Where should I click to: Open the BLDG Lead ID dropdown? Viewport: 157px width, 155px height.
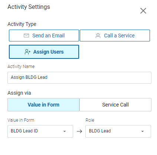40,131
